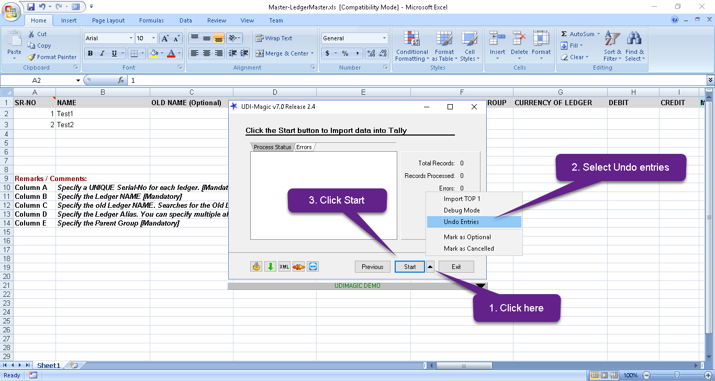Toggle Bold formatting
Viewport: 715px width, 381px height.
click(90, 53)
